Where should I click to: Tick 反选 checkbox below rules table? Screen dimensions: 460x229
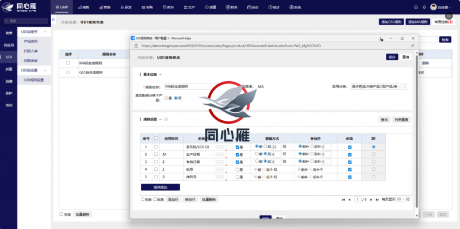tap(155, 199)
